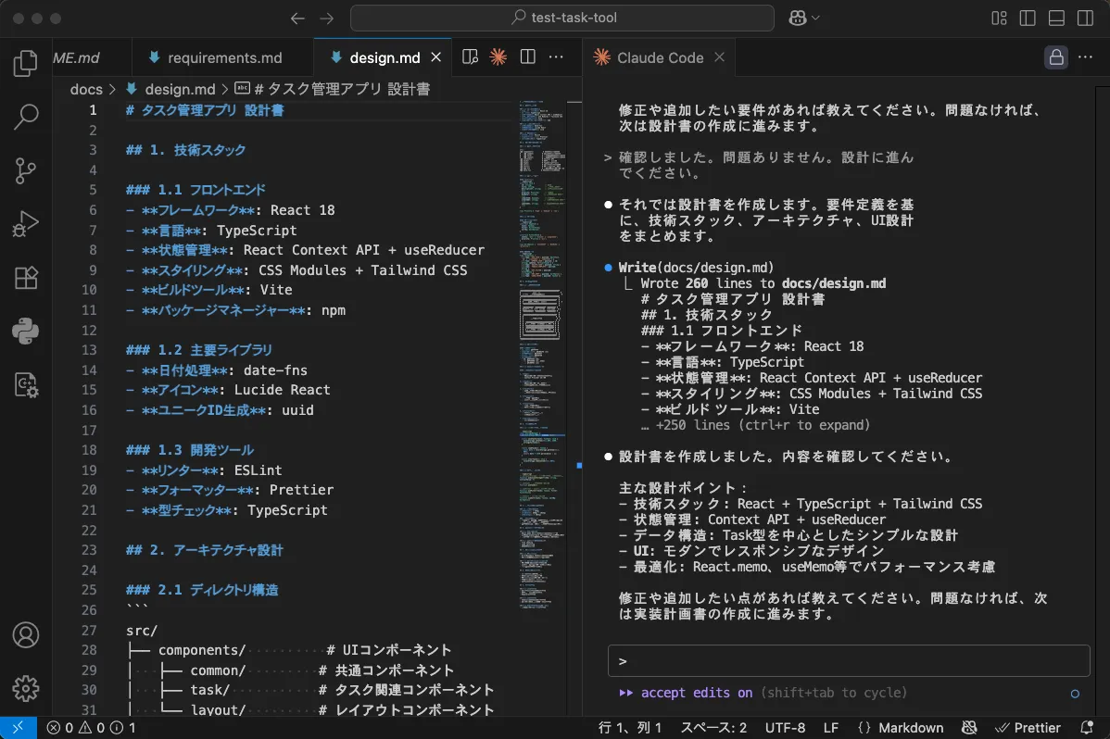Open Run and Debug view
Image resolution: width=1110 pixels, height=739 pixels.
(26, 224)
